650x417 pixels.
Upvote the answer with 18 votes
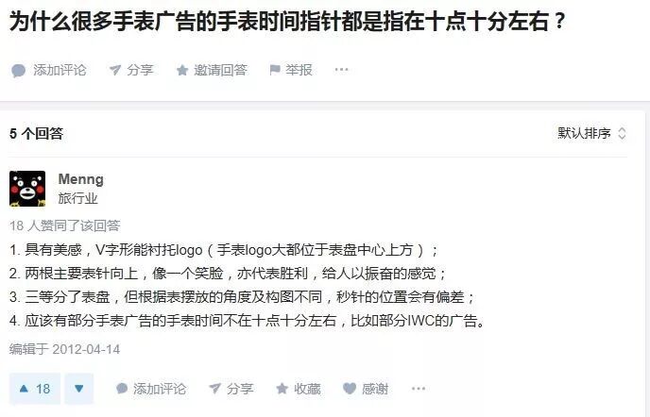pyautogui.click(x=35, y=389)
